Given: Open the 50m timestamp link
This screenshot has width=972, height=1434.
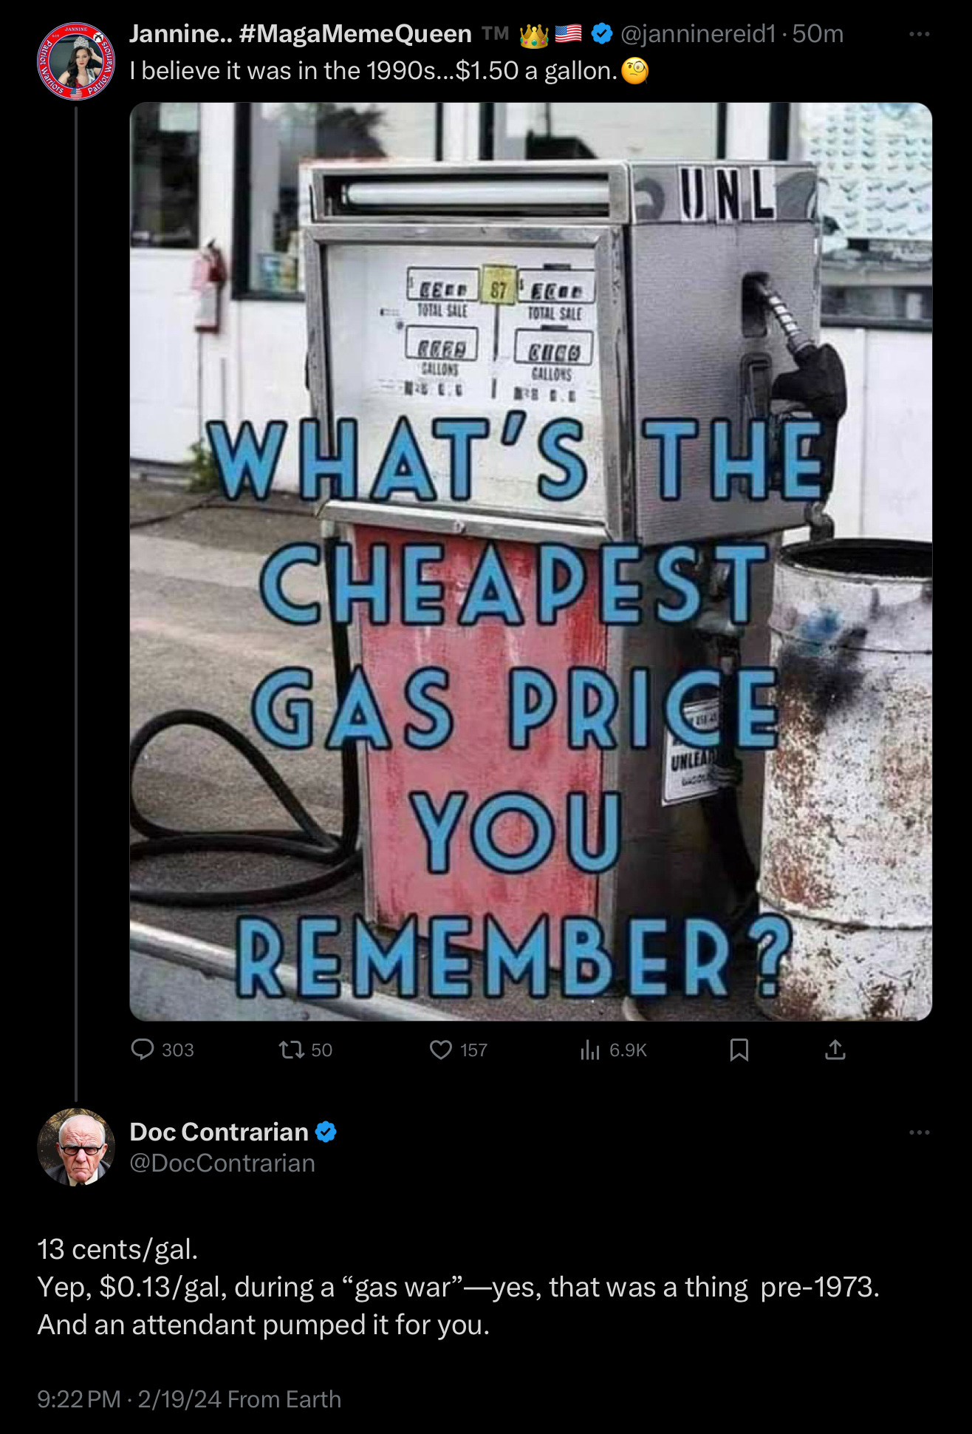Looking at the screenshot, I should pos(818,34).
